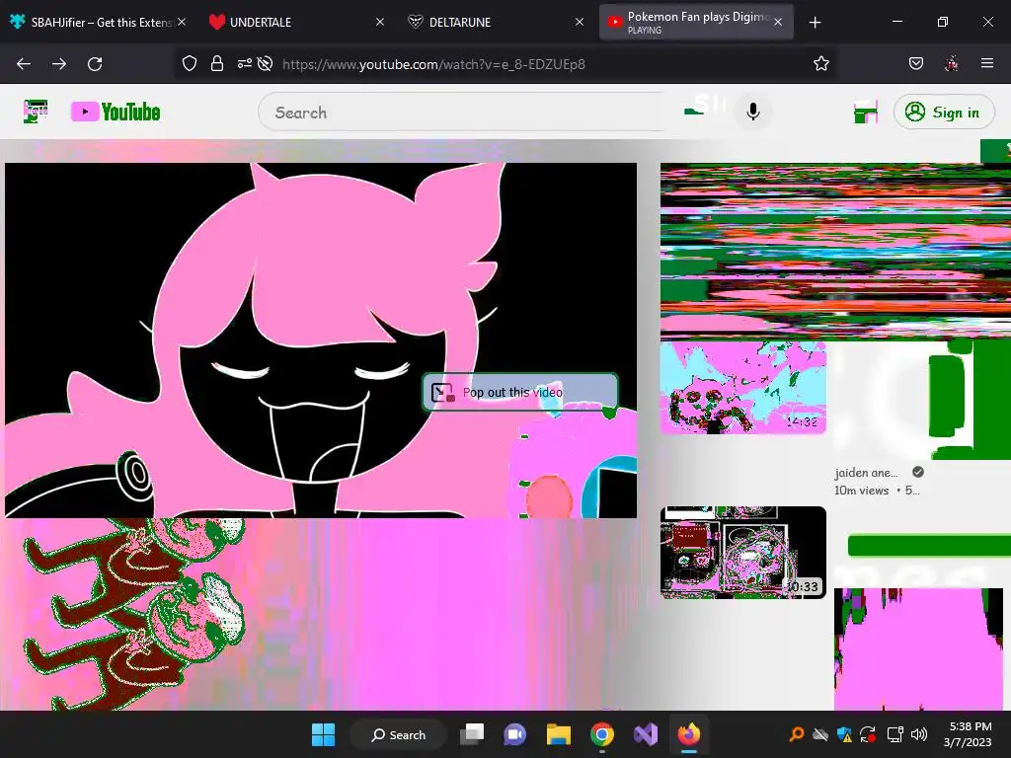Click the Pop out this video button

tap(520, 392)
